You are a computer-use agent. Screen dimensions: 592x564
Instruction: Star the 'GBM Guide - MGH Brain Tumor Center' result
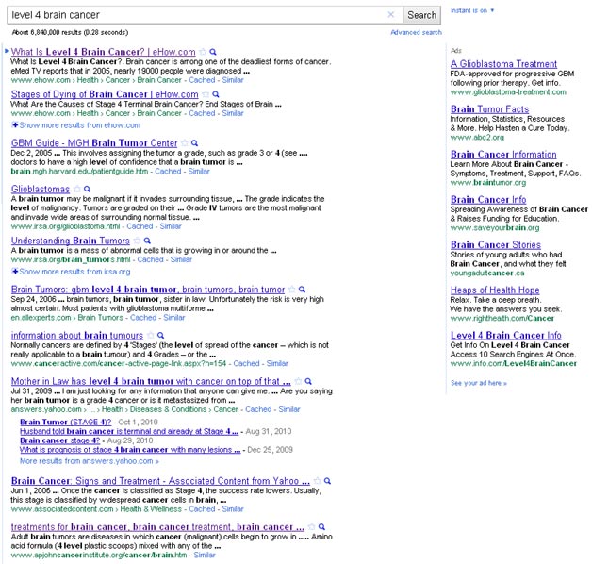tap(184, 143)
